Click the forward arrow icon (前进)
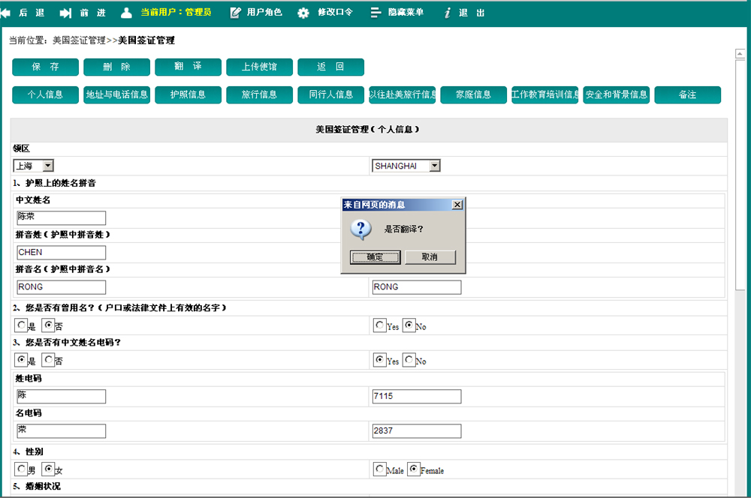Viewport: 751px width, 498px height. [x=66, y=13]
